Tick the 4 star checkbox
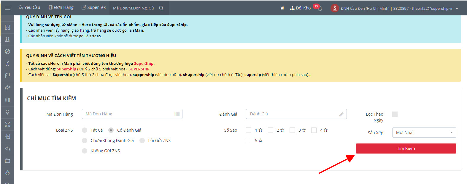 click(x=314, y=130)
